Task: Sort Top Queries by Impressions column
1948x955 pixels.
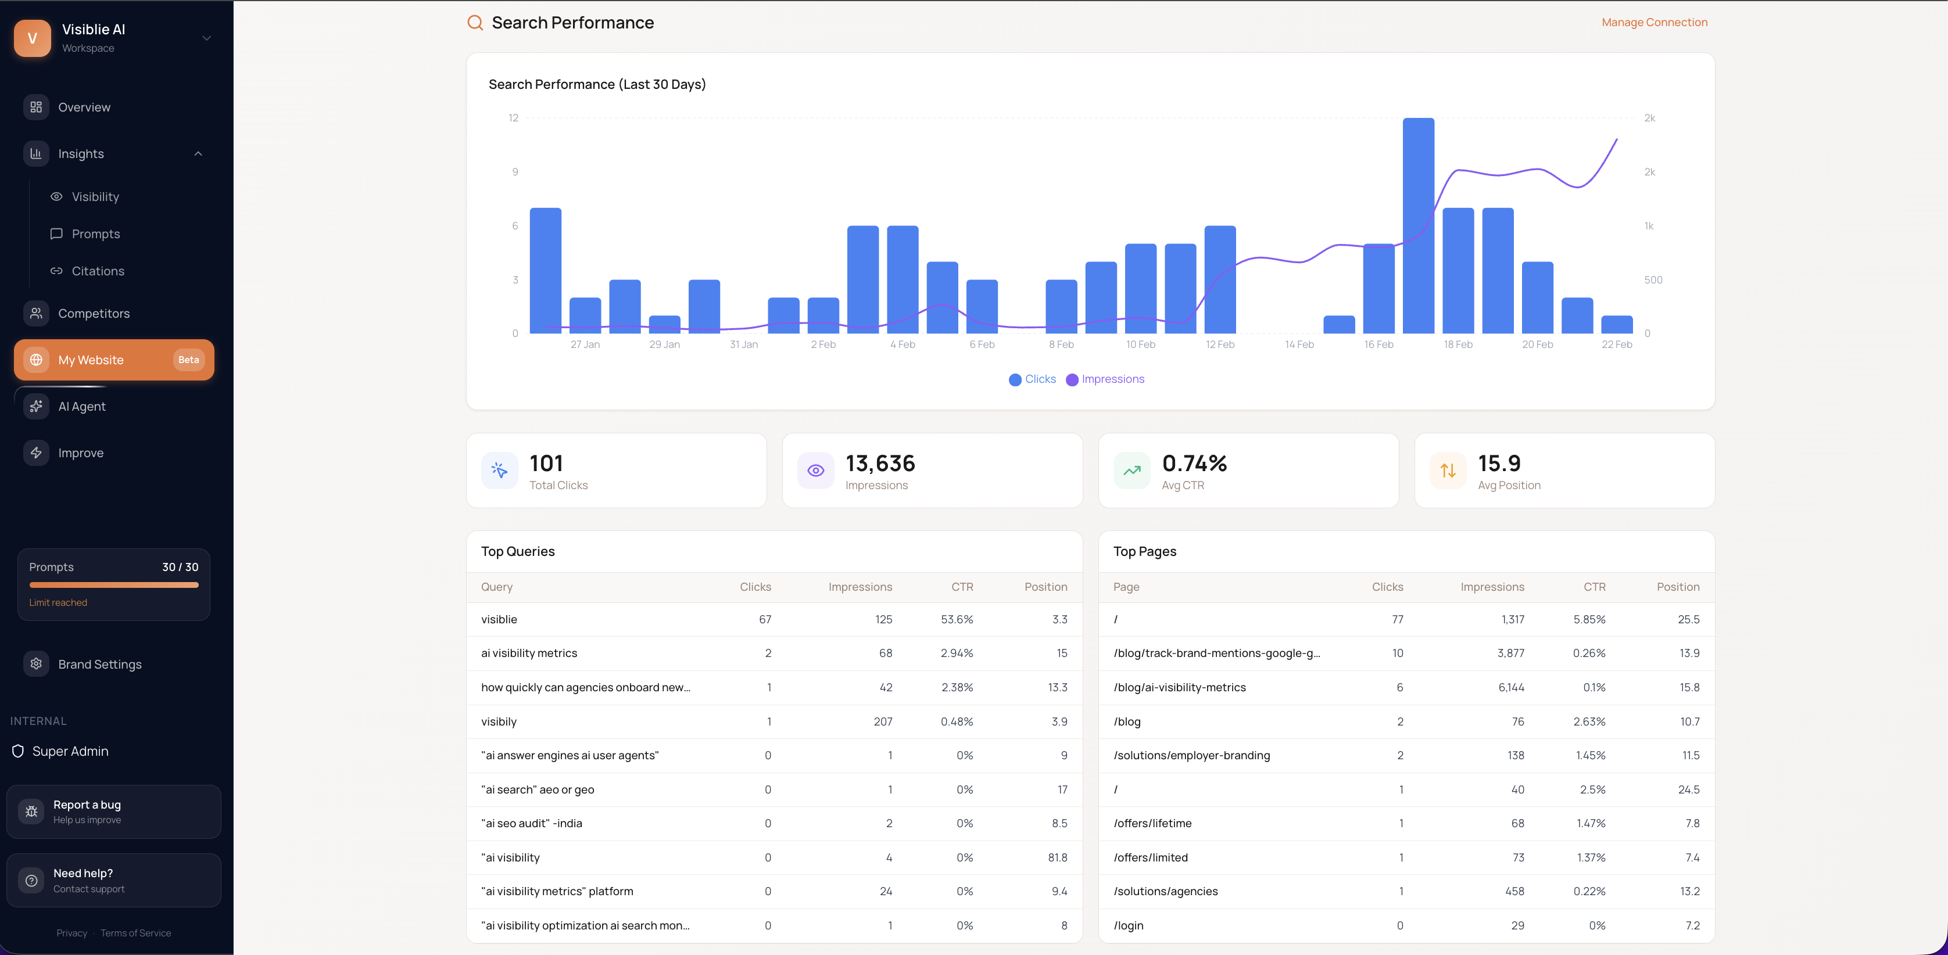Action: click(x=860, y=587)
